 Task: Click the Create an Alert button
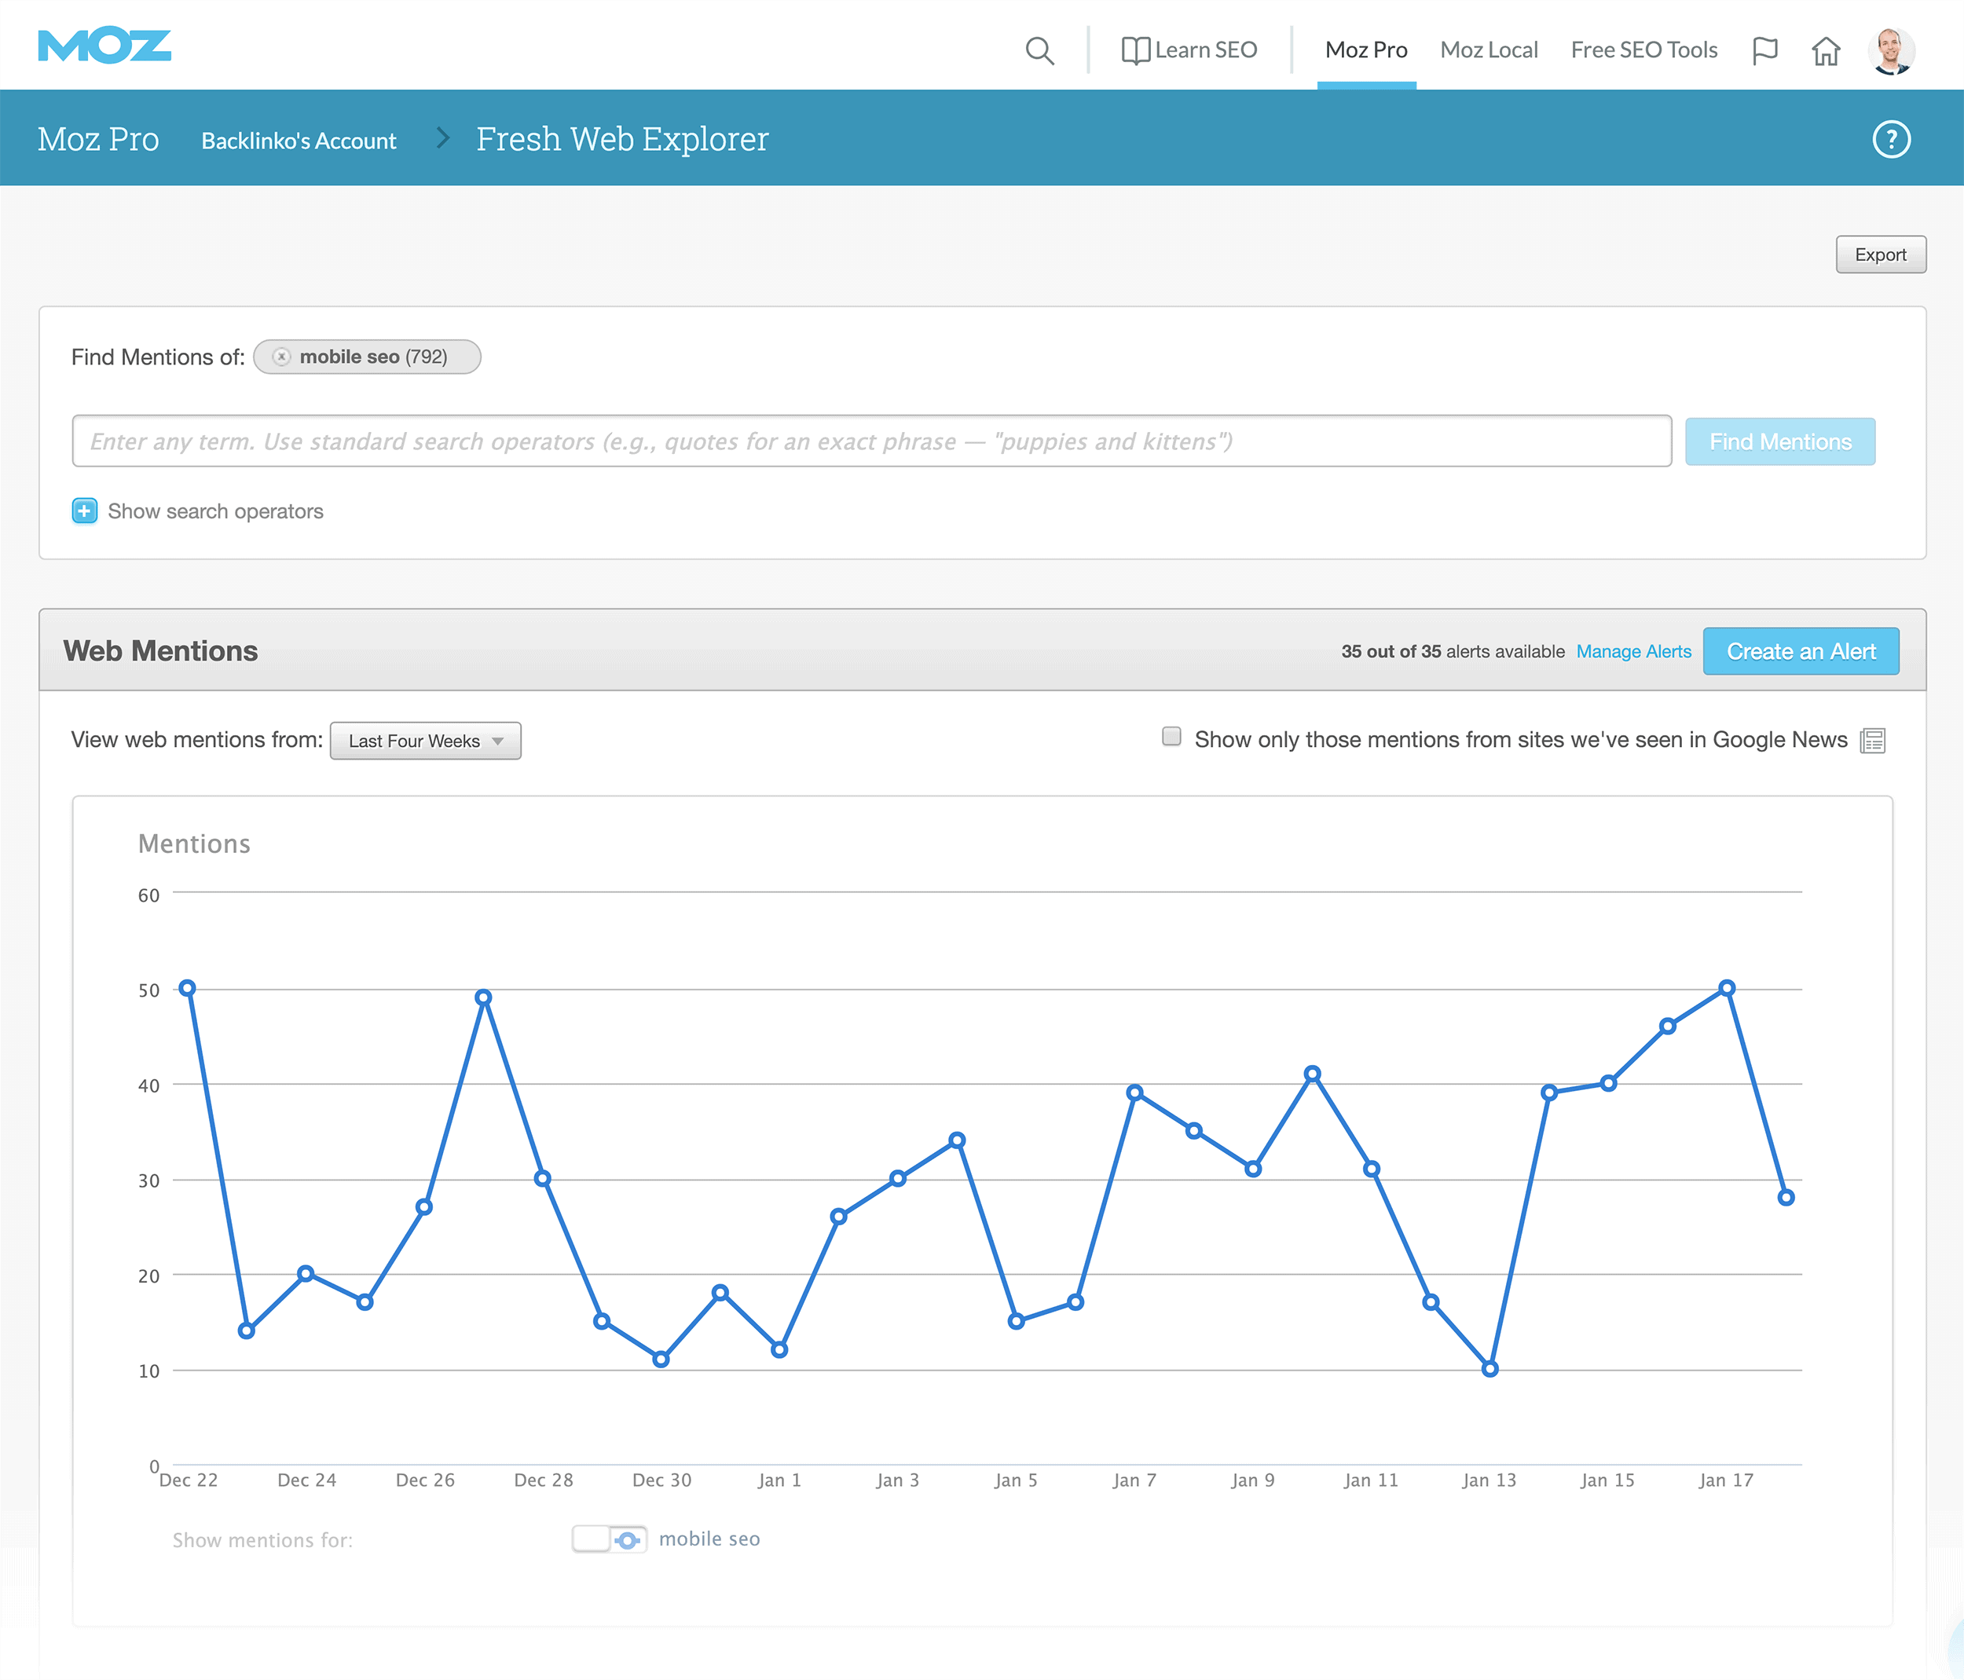point(1801,650)
